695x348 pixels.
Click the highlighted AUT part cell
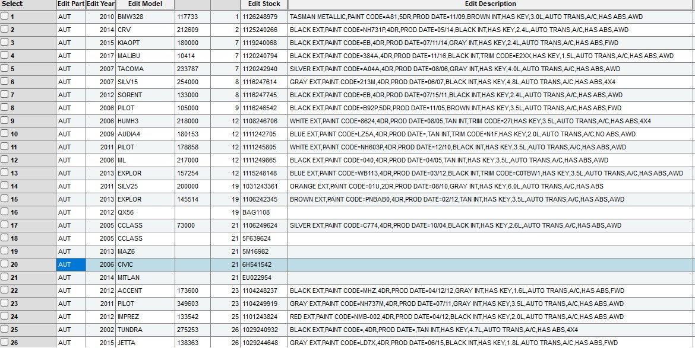[71, 264]
